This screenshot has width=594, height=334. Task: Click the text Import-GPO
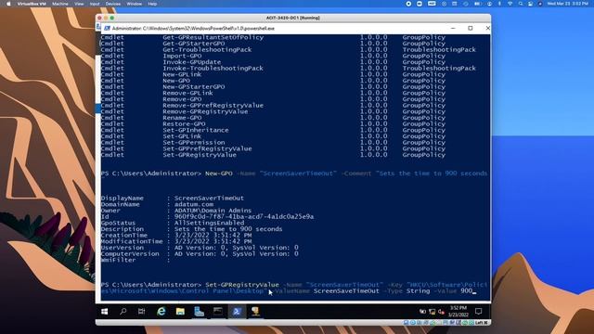point(182,56)
